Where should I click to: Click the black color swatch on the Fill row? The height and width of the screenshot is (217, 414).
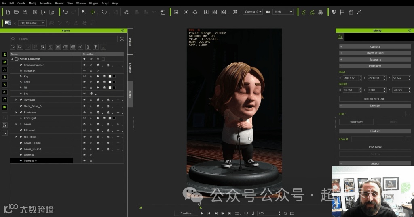(114, 88)
